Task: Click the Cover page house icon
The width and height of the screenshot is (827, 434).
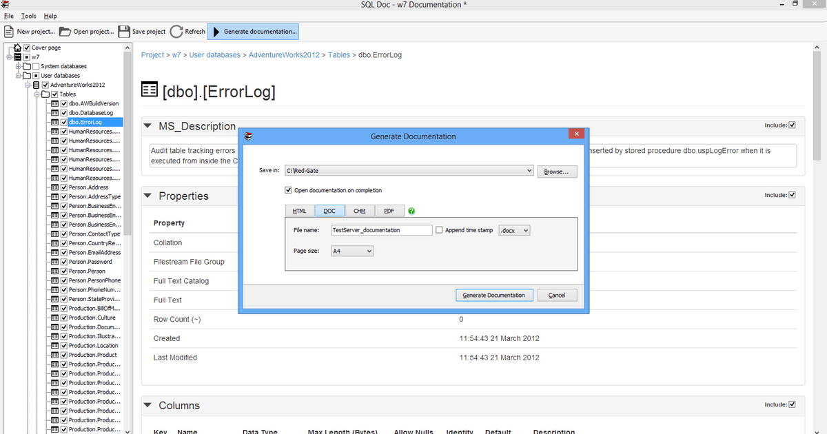Action: 18,48
